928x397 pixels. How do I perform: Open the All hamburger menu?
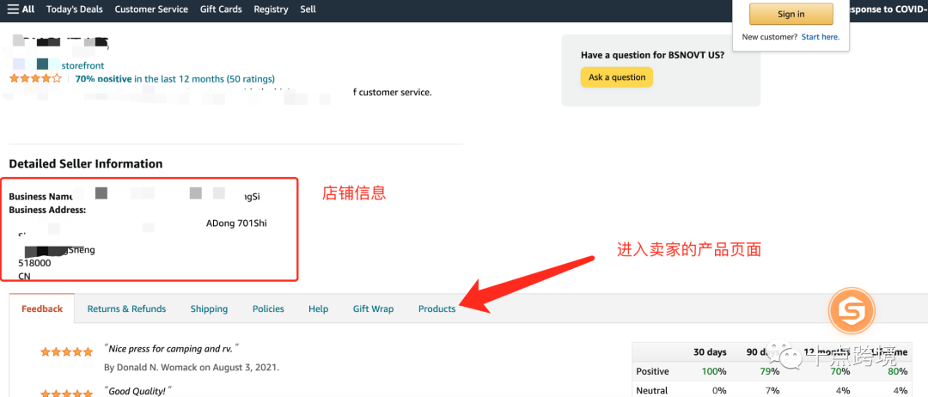(x=21, y=9)
